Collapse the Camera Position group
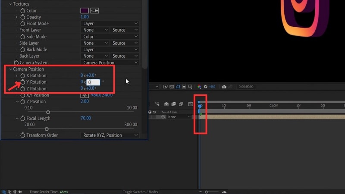Viewport: 345px width, 194px height. pyautogui.click(x=10, y=69)
